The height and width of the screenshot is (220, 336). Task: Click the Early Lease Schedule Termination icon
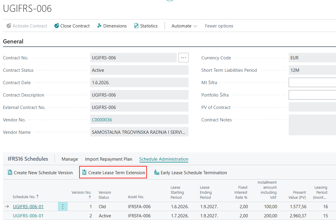157,172
